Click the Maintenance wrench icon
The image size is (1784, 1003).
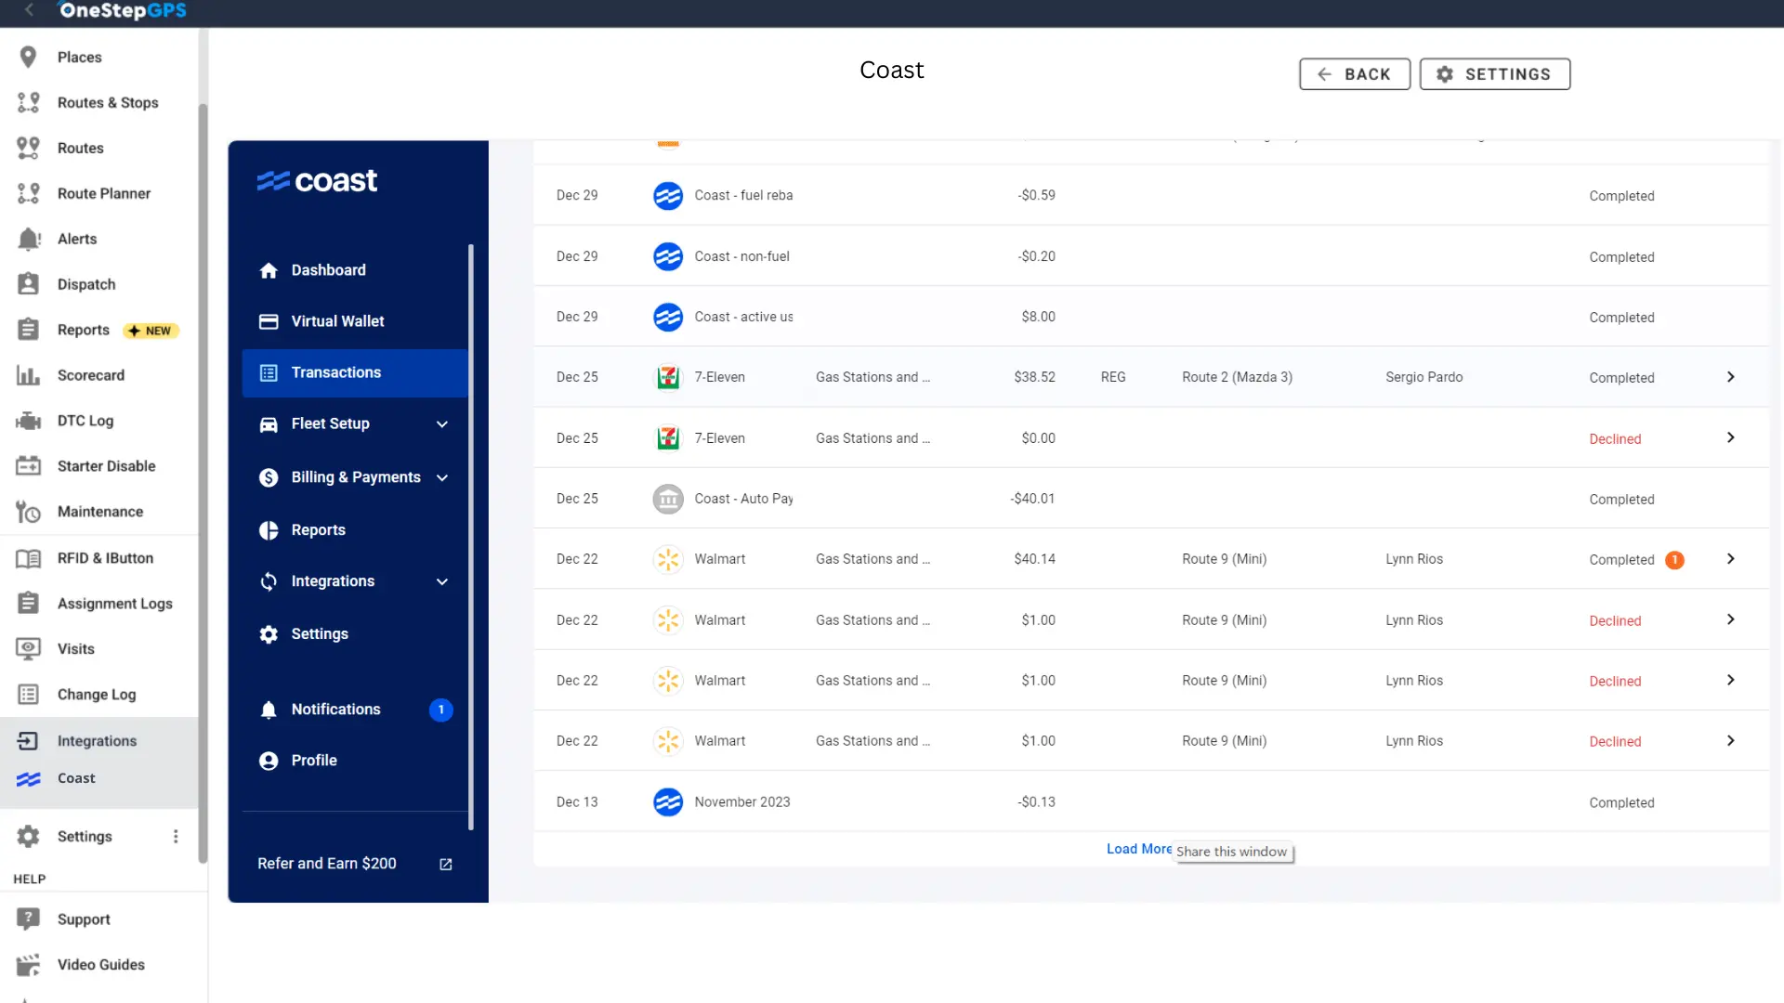click(x=28, y=512)
